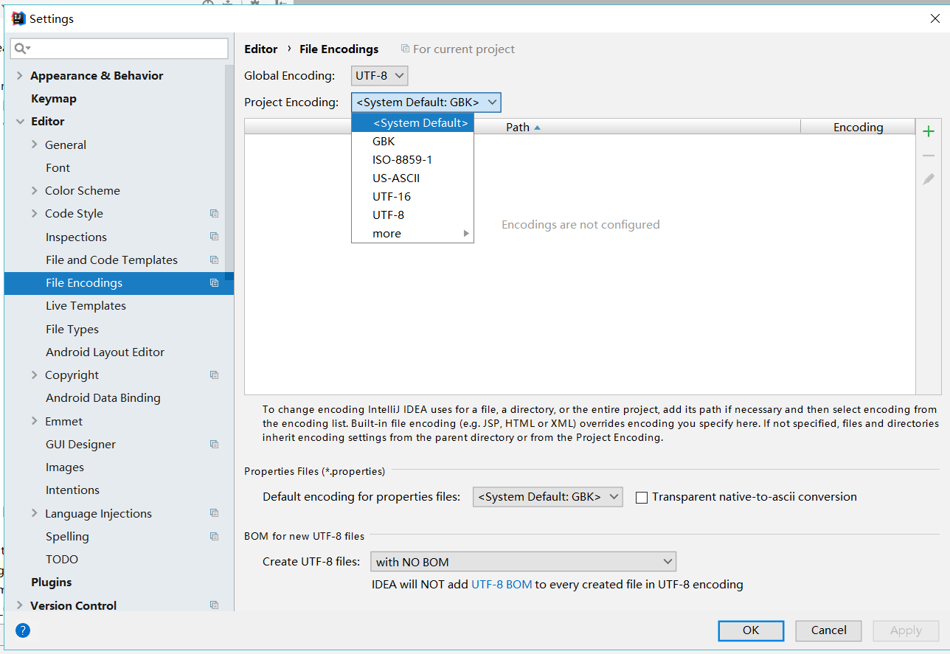Collapse the Project Encoding dropdown
This screenshot has width=950, height=654.
[x=426, y=102]
